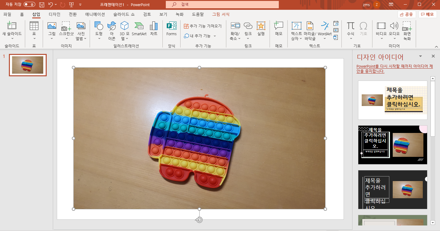Image resolution: width=440 pixels, height=231 pixels.
Task: Choose the first light design idea
Action: coord(393,100)
